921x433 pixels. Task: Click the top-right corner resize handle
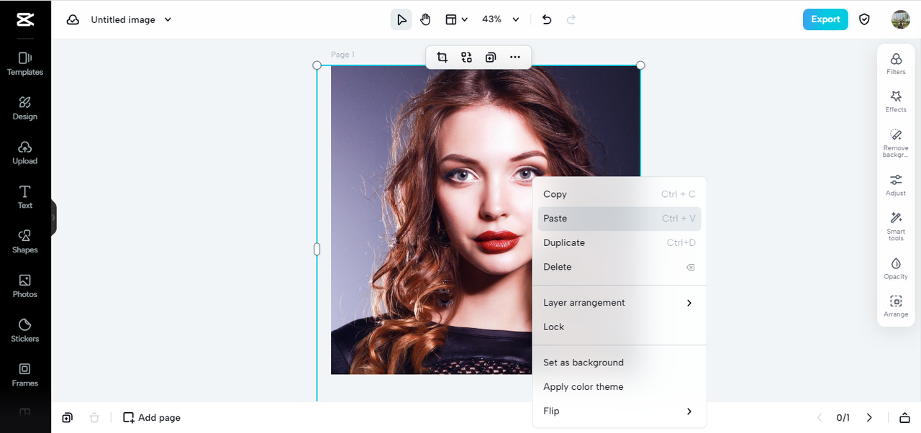640,65
